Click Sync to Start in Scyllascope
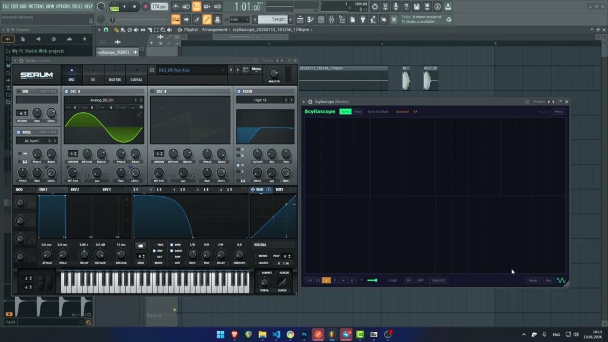Screen dimensions: 608x342 [378, 112]
